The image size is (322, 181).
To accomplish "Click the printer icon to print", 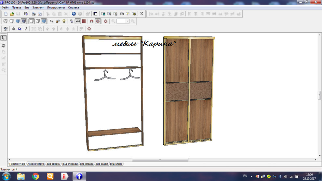I will (34, 14).
